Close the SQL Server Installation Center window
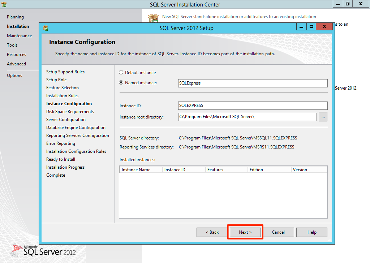The height and width of the screenshot is (263, 370). click(x=361, y=4)
